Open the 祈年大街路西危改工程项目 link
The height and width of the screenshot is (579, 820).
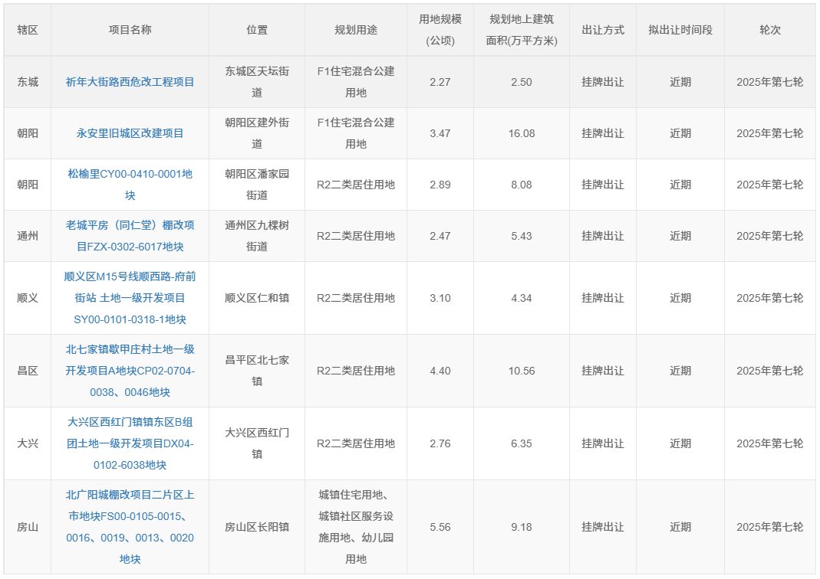(130, 82)
